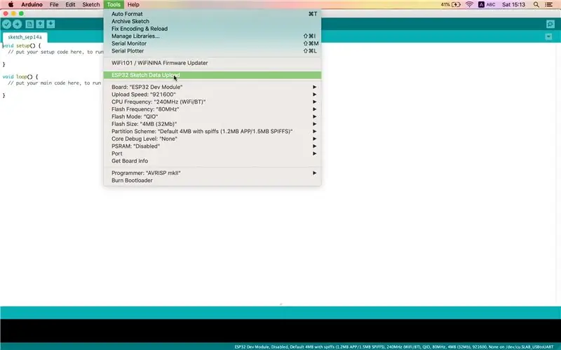Click the Save sketch toolbar icon
561x350 pixels.
[x=50, y=24]
